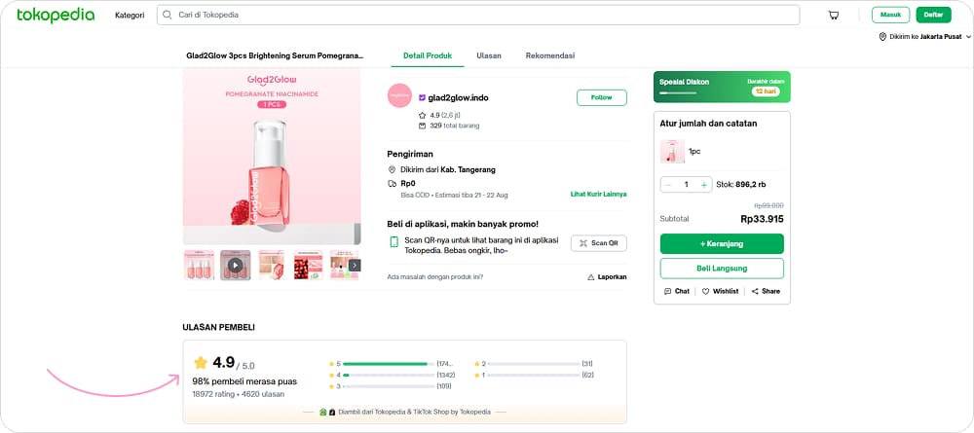Click '18972 rating • 4620 ulasan' text

[x=239, y=394]
